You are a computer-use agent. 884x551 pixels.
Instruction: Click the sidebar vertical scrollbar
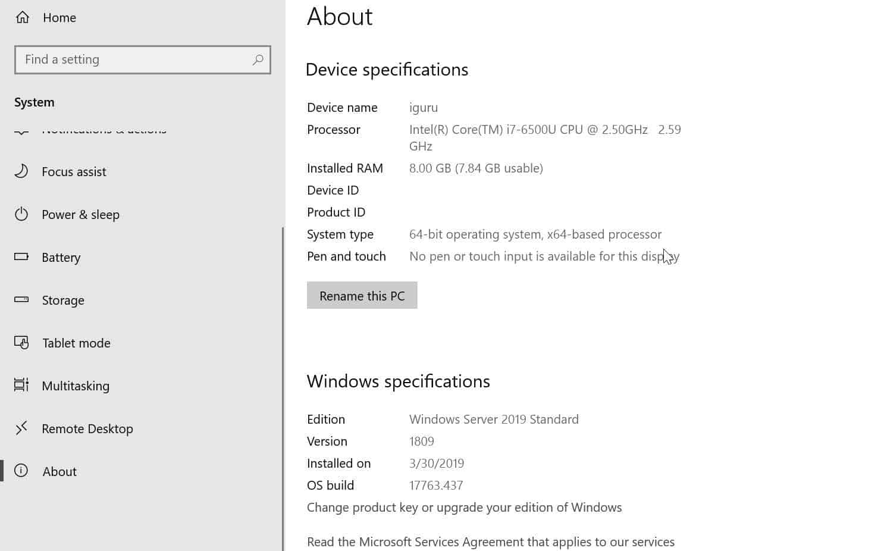coord(283,389)
